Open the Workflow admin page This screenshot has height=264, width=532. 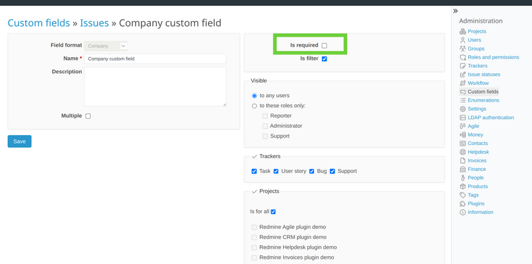pyautogui.click(x=478, y=83)
